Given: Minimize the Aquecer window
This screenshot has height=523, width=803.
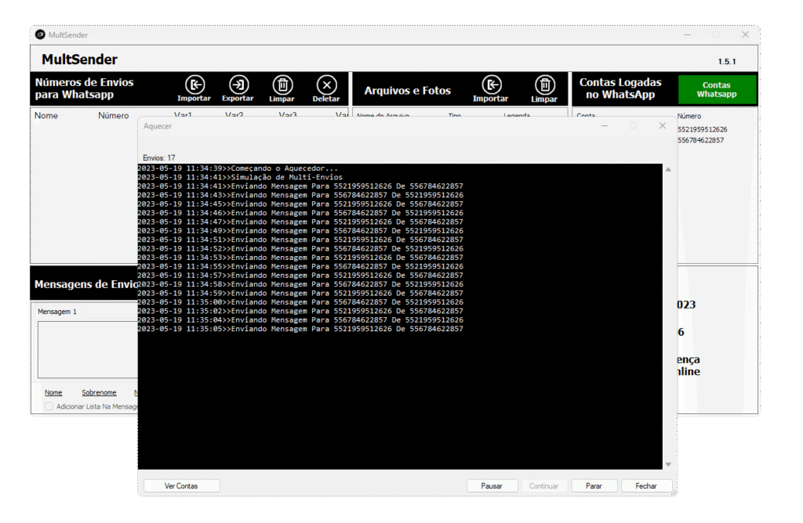Looking at the screenshot, I should click(x=605, y=126).
